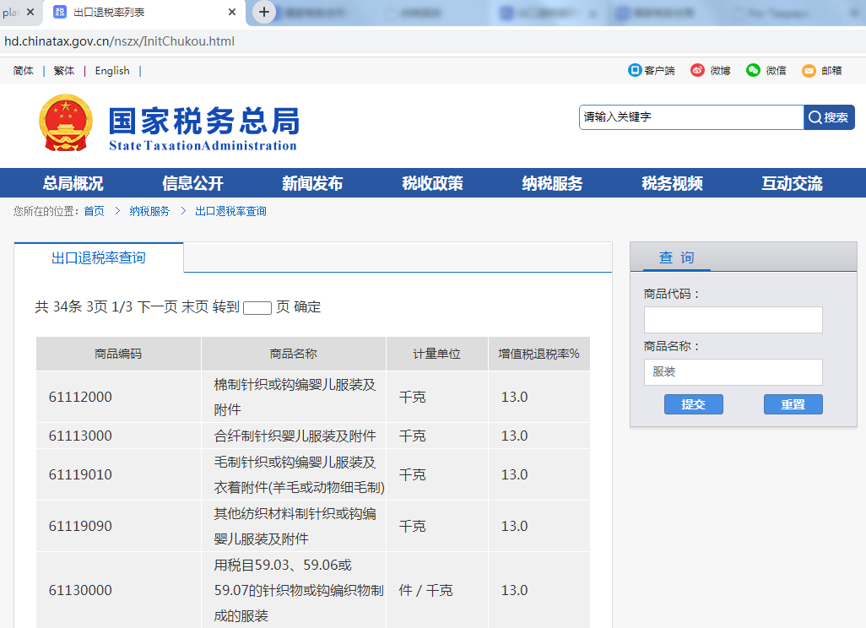Screen dimensions: 866x628
Task: Open the 微博 Weibo icon
Action: 697,70
